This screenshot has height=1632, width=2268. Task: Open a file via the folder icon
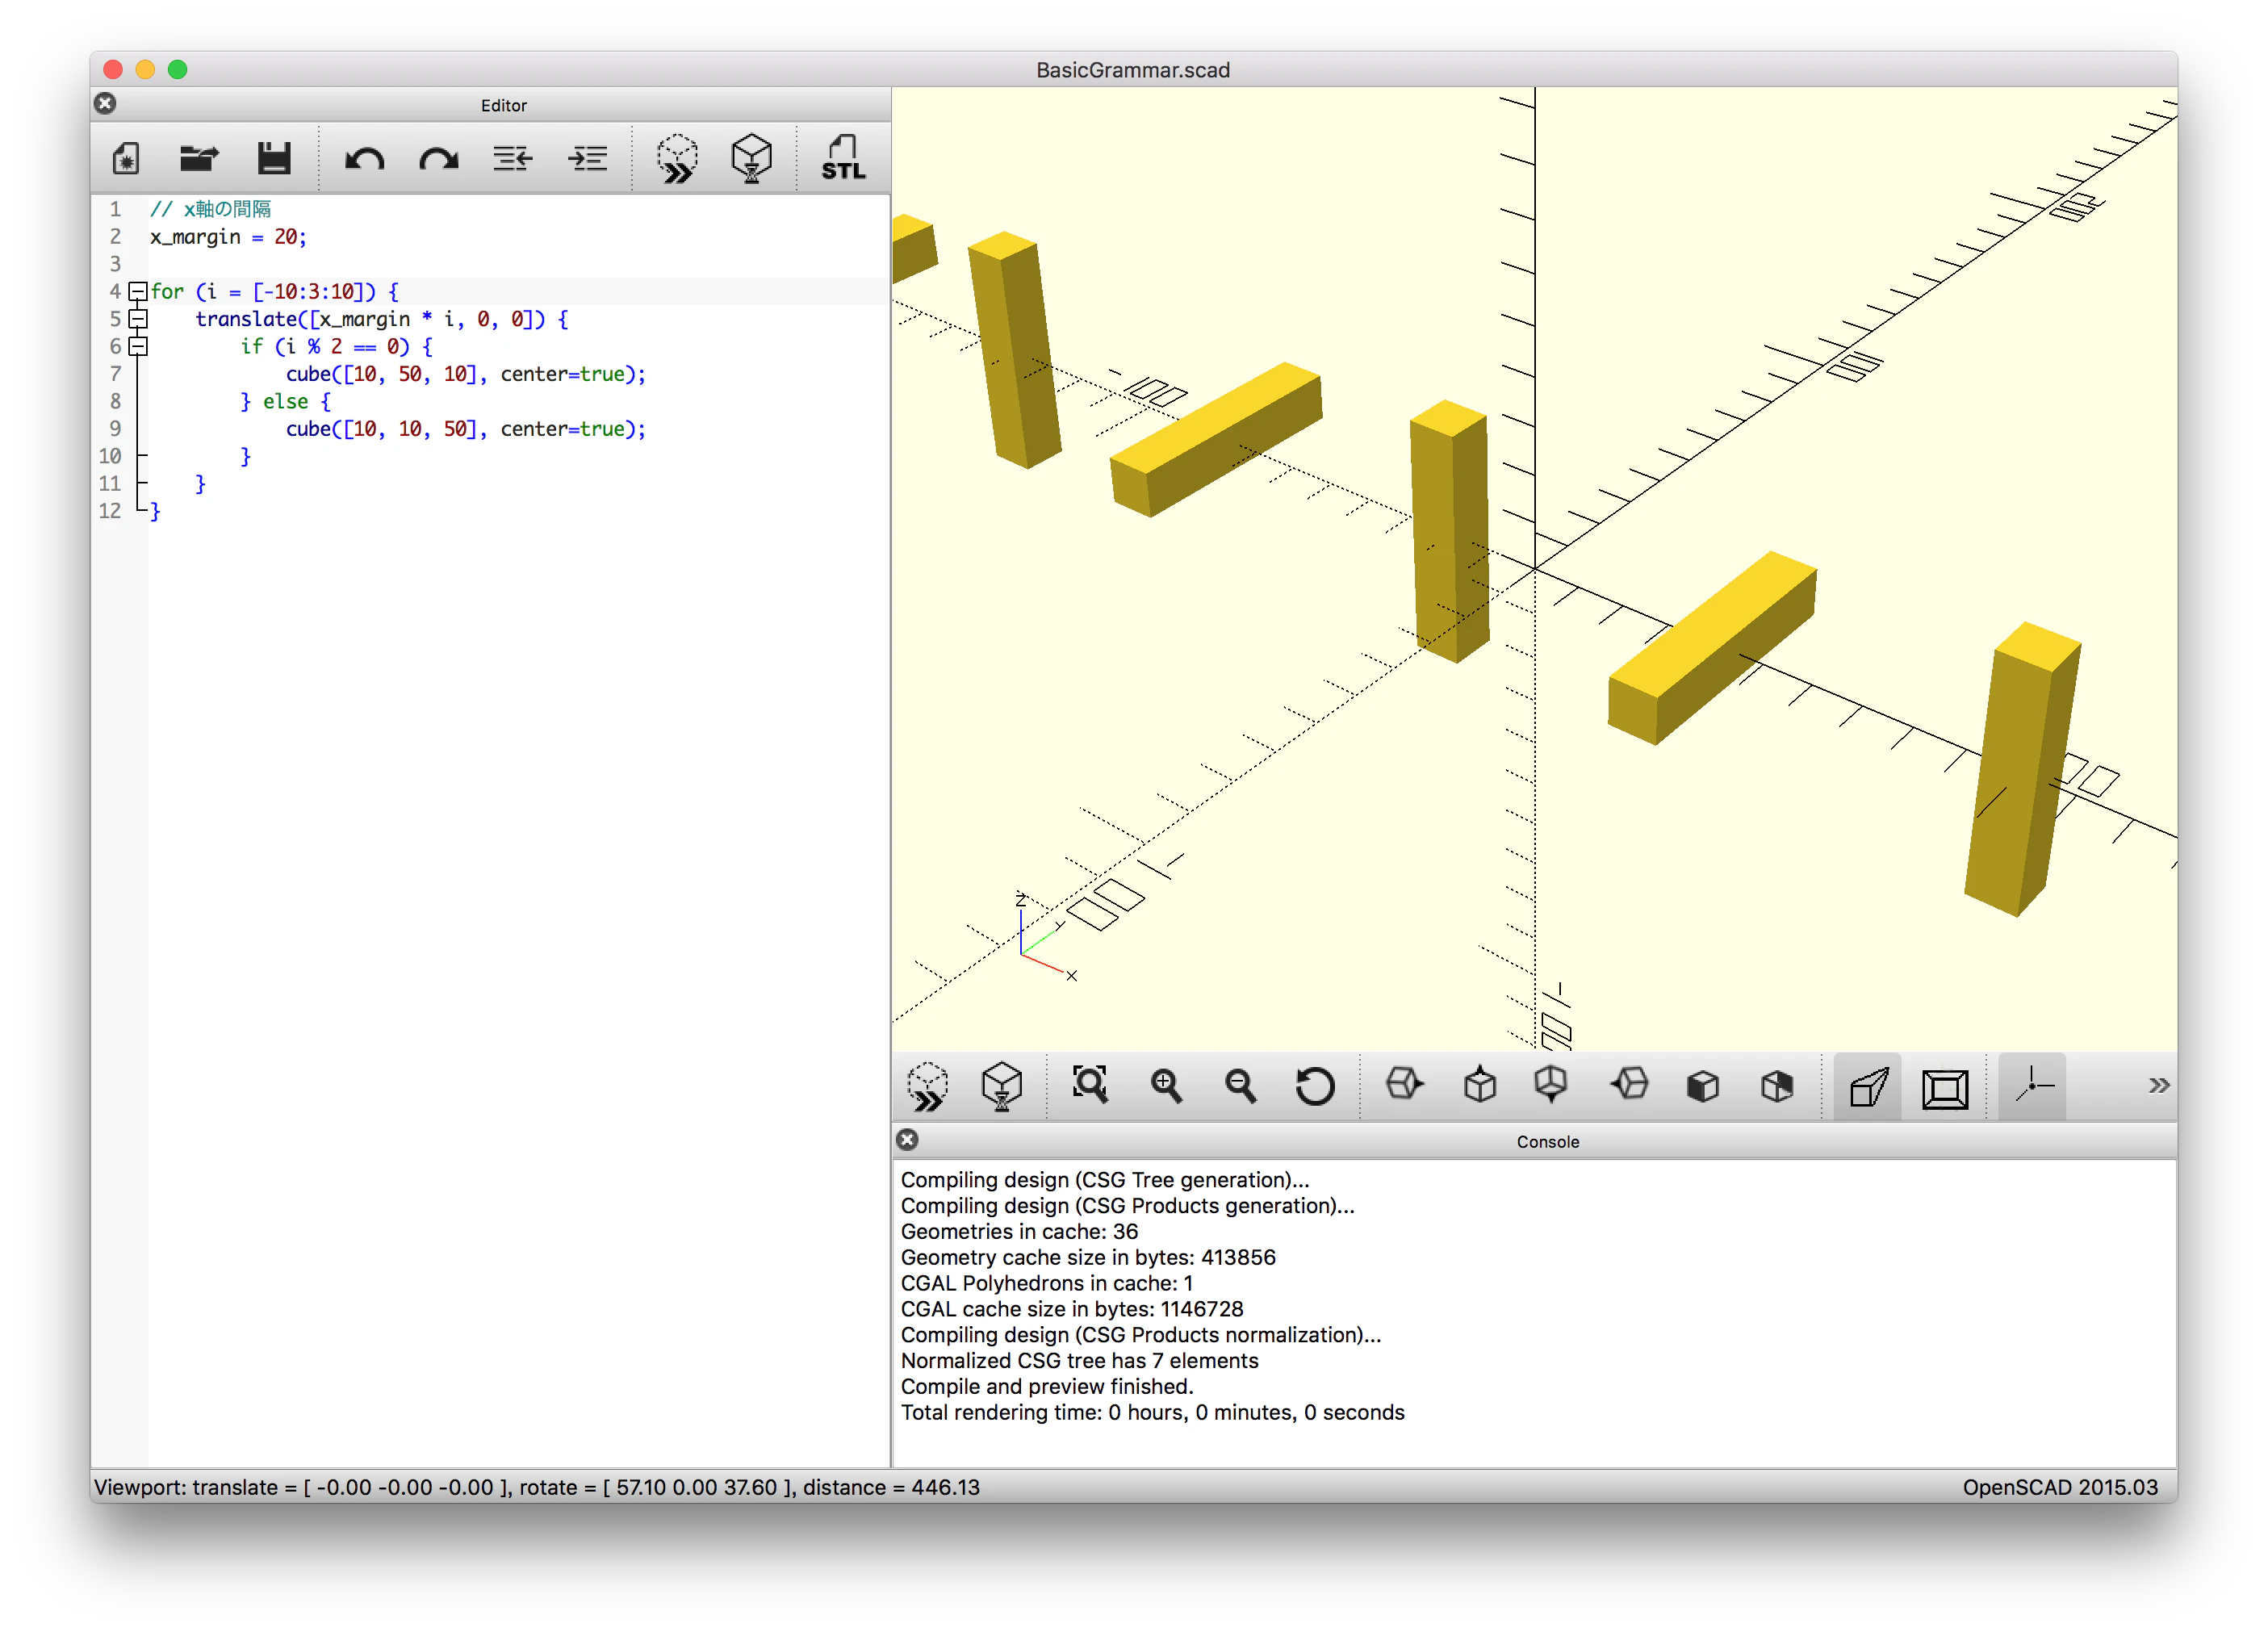coord(199,158)
